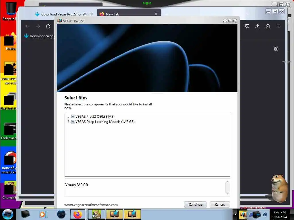
Task: Close the New Tab in Firefox
Action: tap(156, 14)
